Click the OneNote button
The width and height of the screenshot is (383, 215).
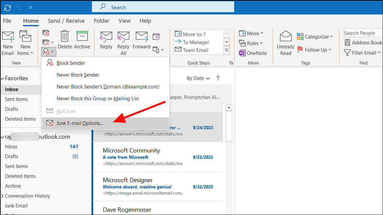[253, 53]
